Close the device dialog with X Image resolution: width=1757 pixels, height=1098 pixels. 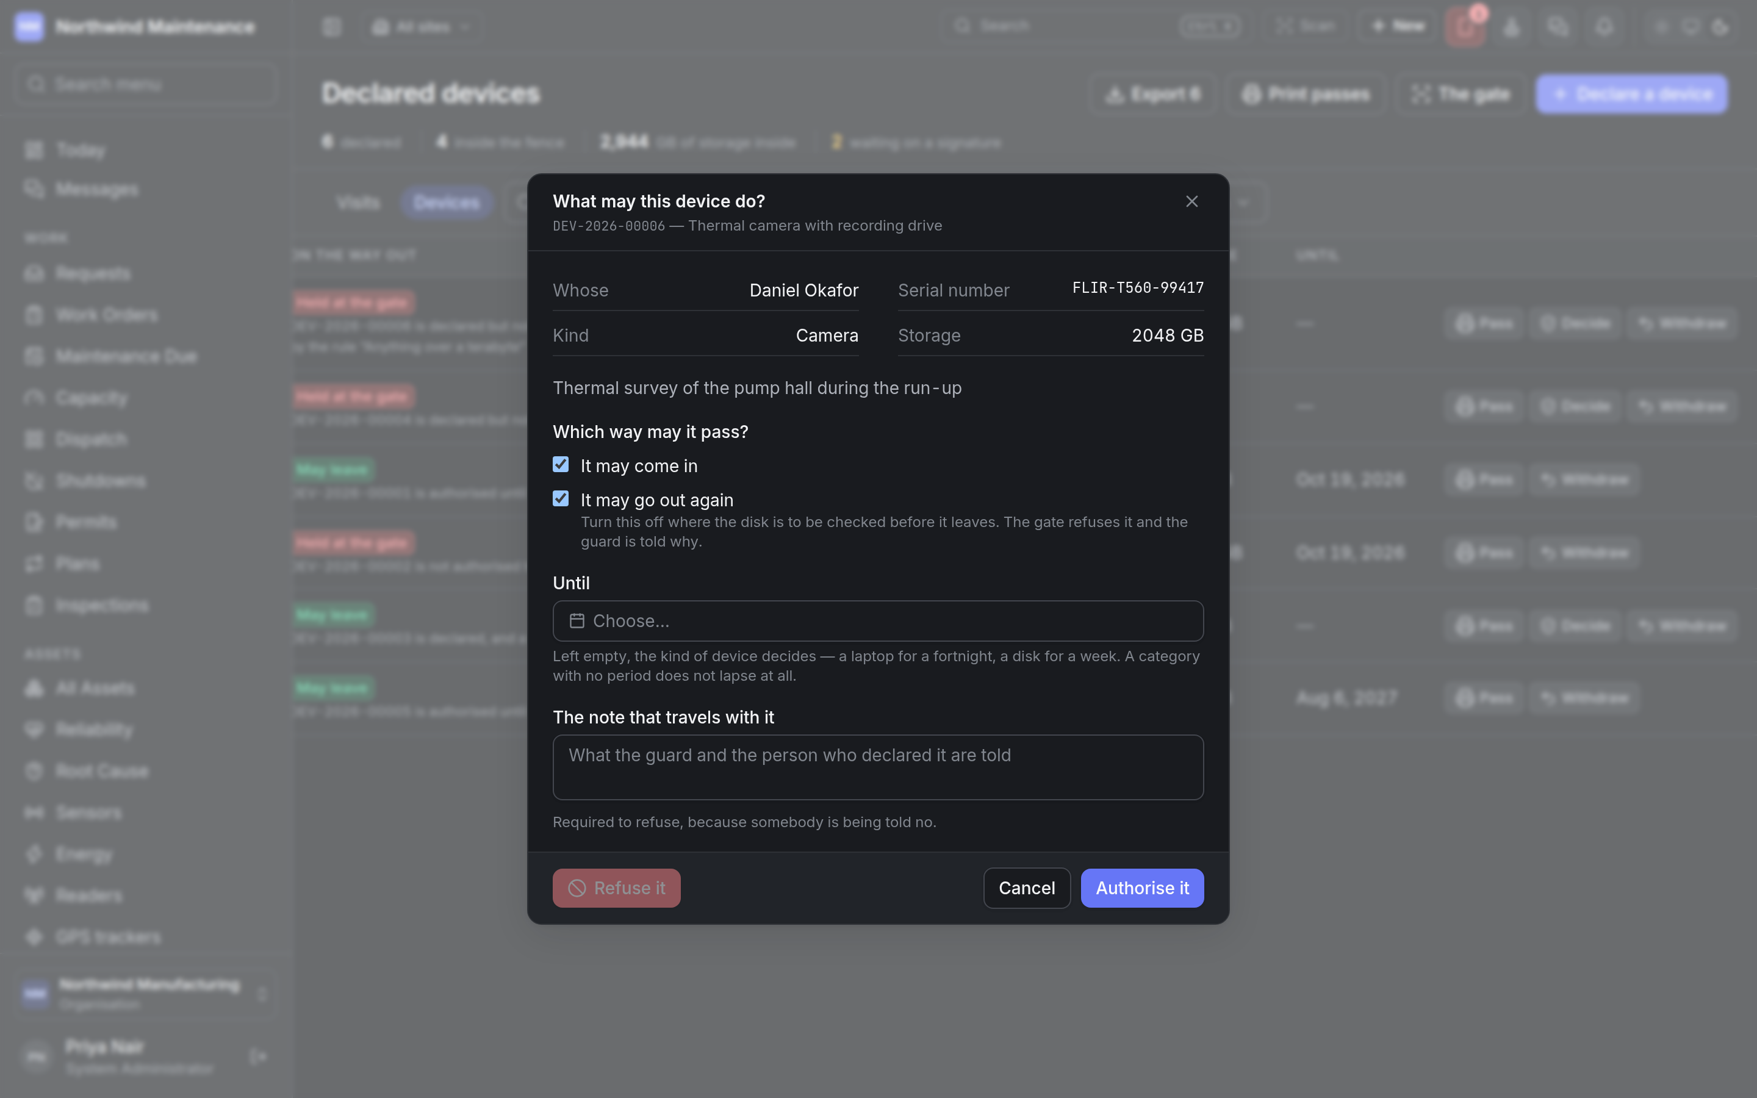point(1191,201)
